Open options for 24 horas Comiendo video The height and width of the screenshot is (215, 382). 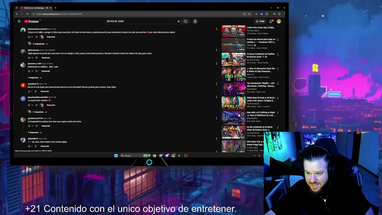click(x=278, y=54)
